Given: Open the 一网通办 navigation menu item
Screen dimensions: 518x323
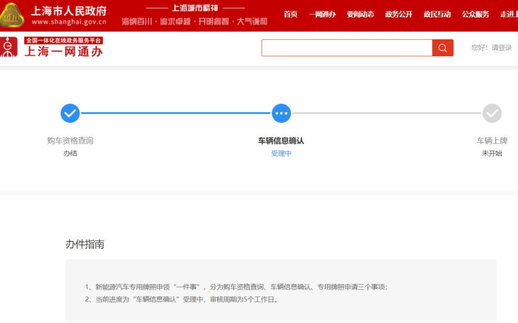Looking at the screenshot, I should click(322, 14).
